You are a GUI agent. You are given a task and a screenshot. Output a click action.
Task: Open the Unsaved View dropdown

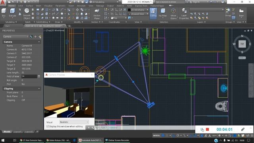pos(138,14)
